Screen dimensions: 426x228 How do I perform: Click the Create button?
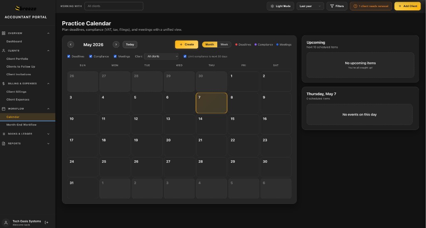click(x=186, y=44)
